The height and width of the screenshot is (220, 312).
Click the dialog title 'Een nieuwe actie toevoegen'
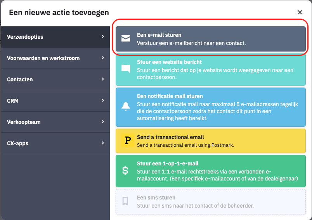click(x=59, y=12)
